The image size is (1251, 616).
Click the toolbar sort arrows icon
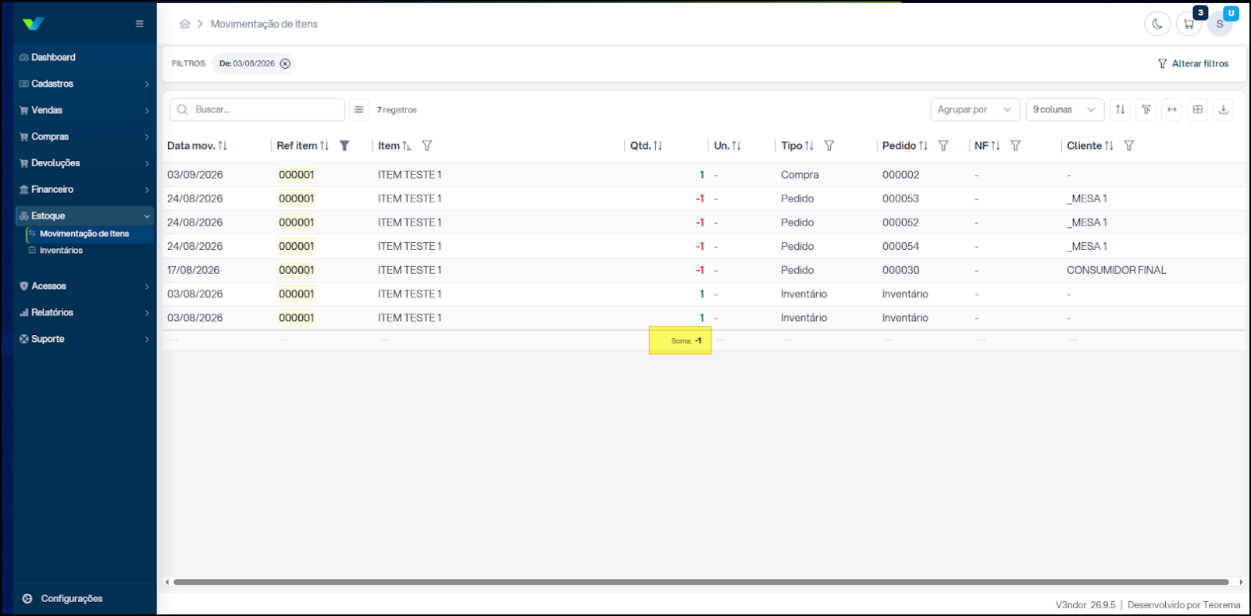click(x=1121, y=110)
